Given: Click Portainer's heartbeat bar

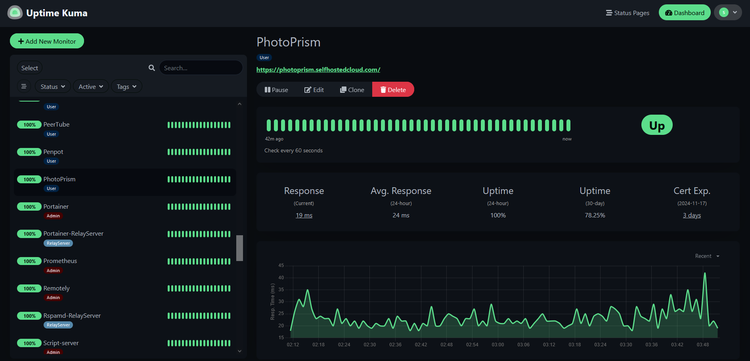Looking at the screenshot, I should pos(199,207).
